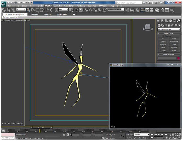Open the Utilities hammer panel
Screen dimensions: 183x141
click(x=179, y=21)
